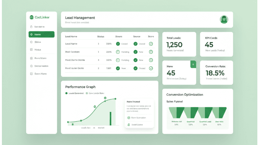Click the tall dark green chart bar
260x145 pixels.
pyautogui.click(x=111, y=118)
